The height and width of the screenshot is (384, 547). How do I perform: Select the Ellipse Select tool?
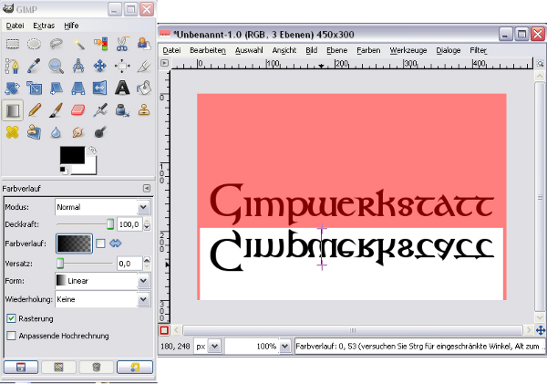tap(35, 44)
